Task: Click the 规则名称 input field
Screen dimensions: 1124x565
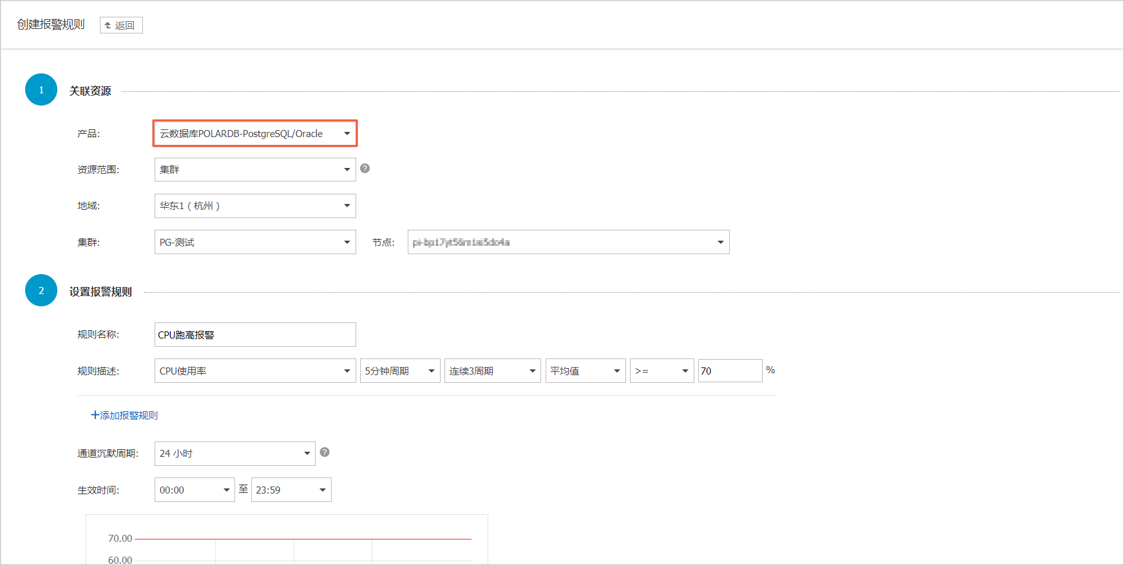Action: pyautogui.click(x=255, y=335)
